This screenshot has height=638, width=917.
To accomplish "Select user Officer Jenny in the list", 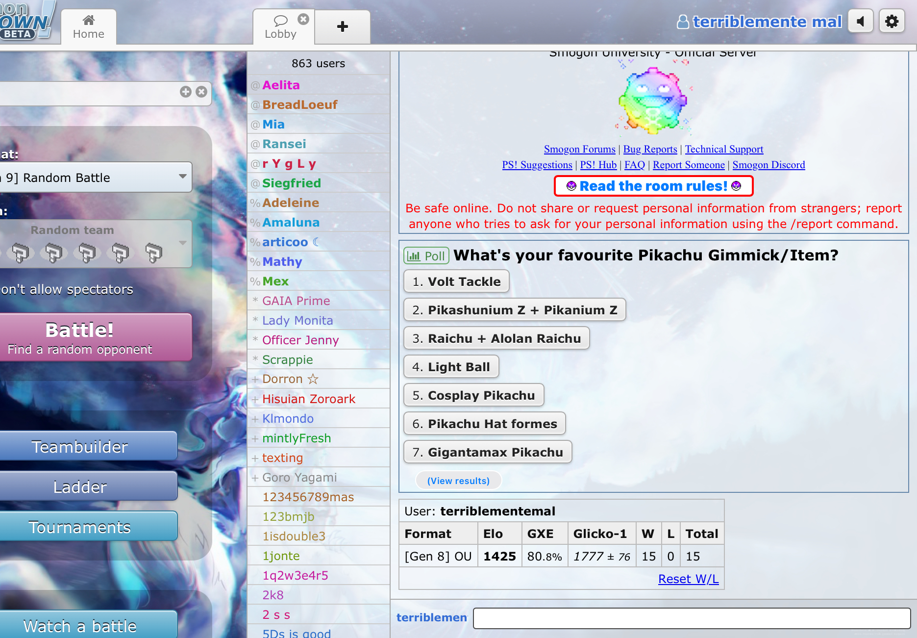I will tap(319, 340).
